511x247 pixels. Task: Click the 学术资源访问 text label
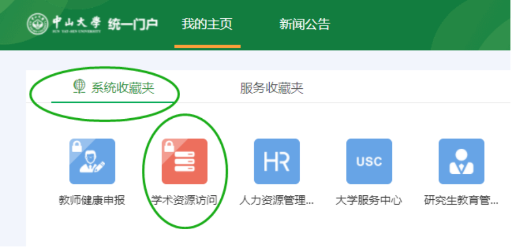[185, 200]
